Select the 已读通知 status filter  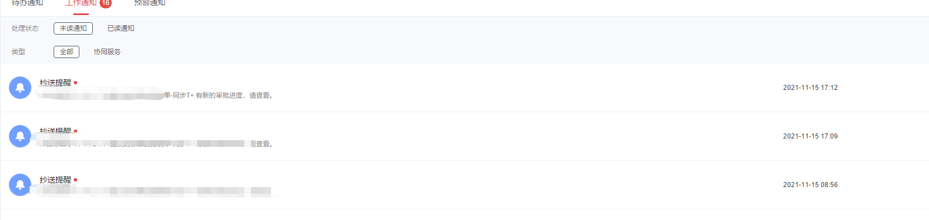[121, 28]
